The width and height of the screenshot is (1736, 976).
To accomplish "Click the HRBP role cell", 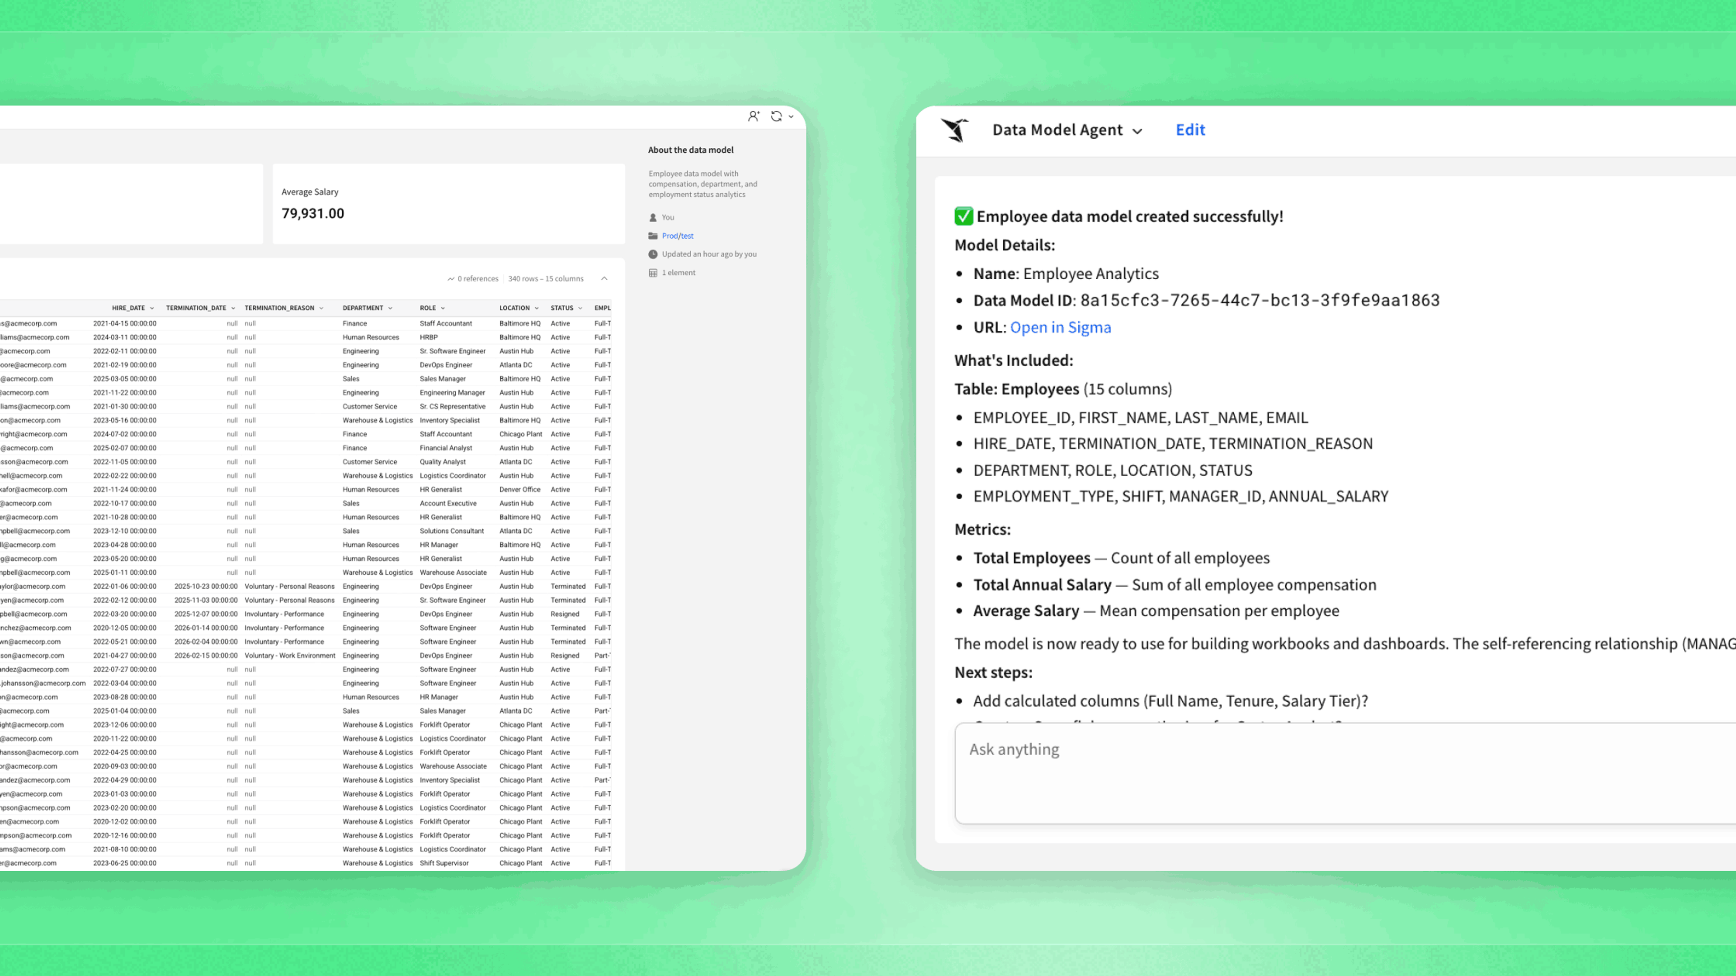I will click(429, 338).
